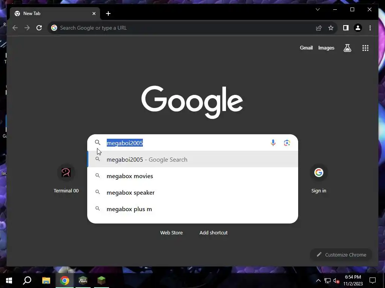Click magnifier icon in Google search box
The width and height of the screenshot is (385, 288).
(97, 142)
